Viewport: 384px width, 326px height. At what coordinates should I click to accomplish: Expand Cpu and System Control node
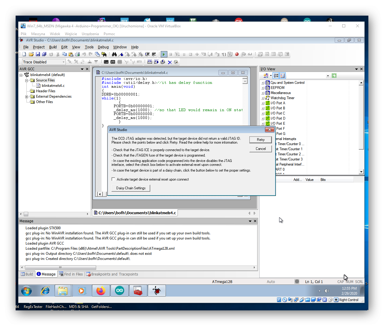coord(263,83)
